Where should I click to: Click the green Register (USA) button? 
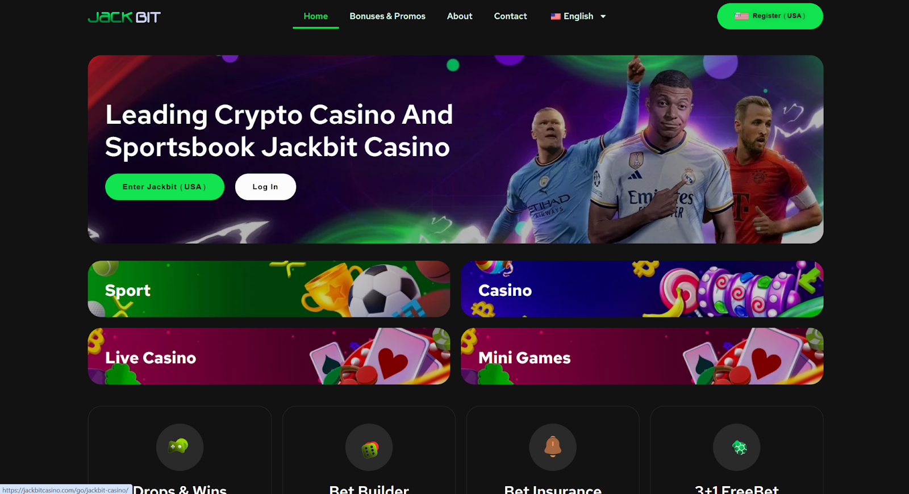[x=770, y=16]
